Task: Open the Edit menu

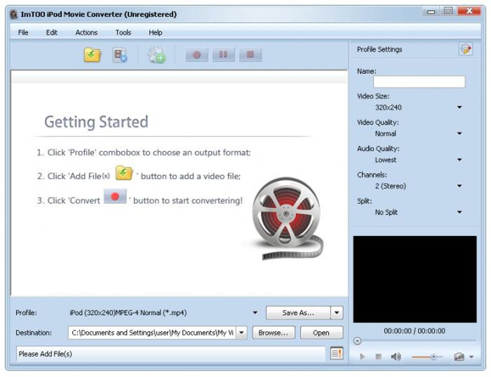Action: click(52, 32)
